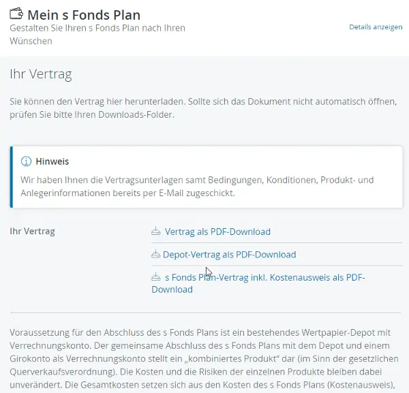The width and height of the screenshot is (409, 393).
Task: Open s Fonds Plan-Vertrag inkl. Kostenausweis link
Action: [x=258, y=283]
